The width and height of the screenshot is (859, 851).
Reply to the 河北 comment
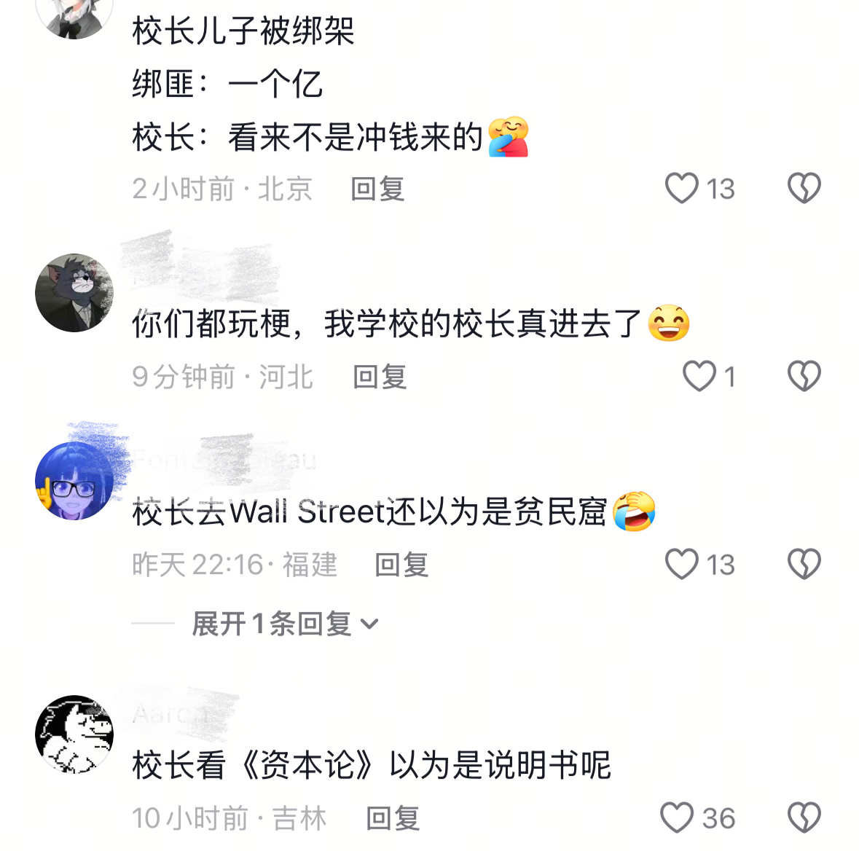coord(380,377)
